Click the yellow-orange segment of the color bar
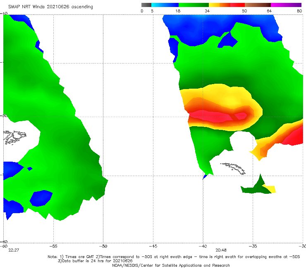This screenshot has height=268, width=306. 220,5
